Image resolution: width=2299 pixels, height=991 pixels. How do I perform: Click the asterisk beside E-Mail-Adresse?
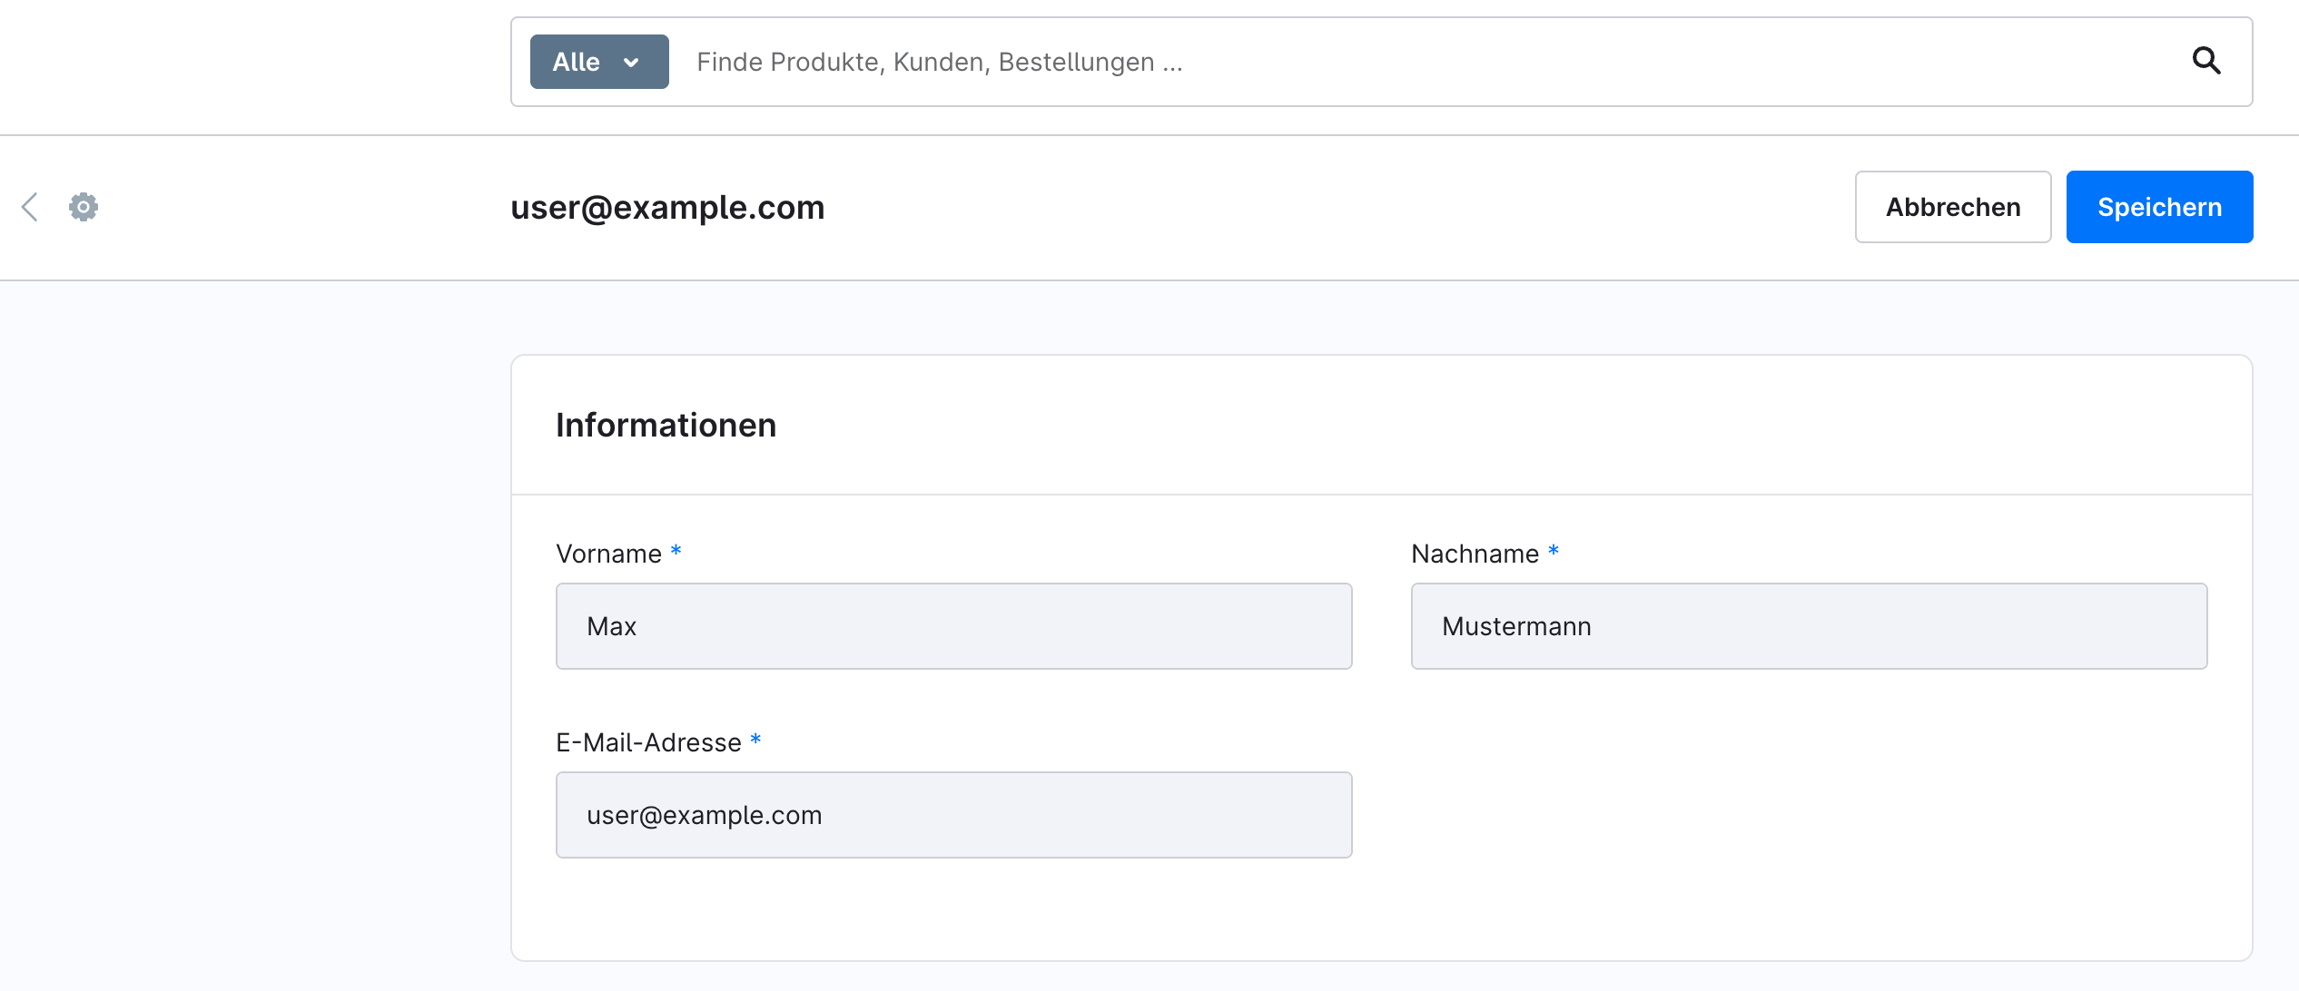755,740
